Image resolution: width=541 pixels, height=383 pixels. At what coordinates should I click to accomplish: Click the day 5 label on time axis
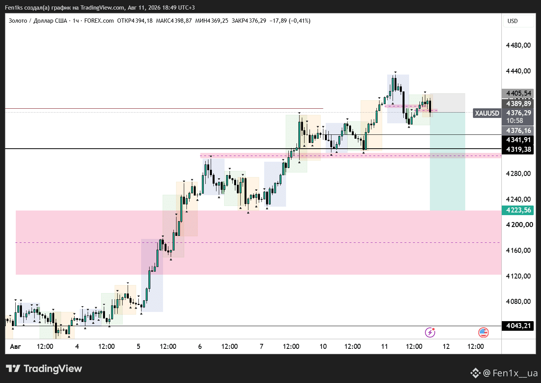click(x=138, y=347)
